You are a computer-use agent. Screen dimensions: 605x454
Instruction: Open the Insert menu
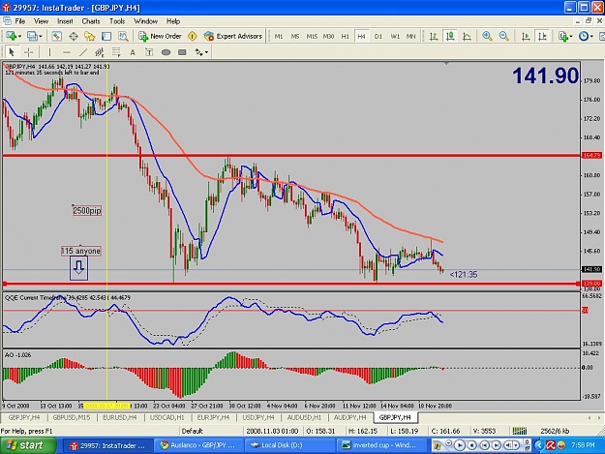pyautogui.click(x=65, y=21)
